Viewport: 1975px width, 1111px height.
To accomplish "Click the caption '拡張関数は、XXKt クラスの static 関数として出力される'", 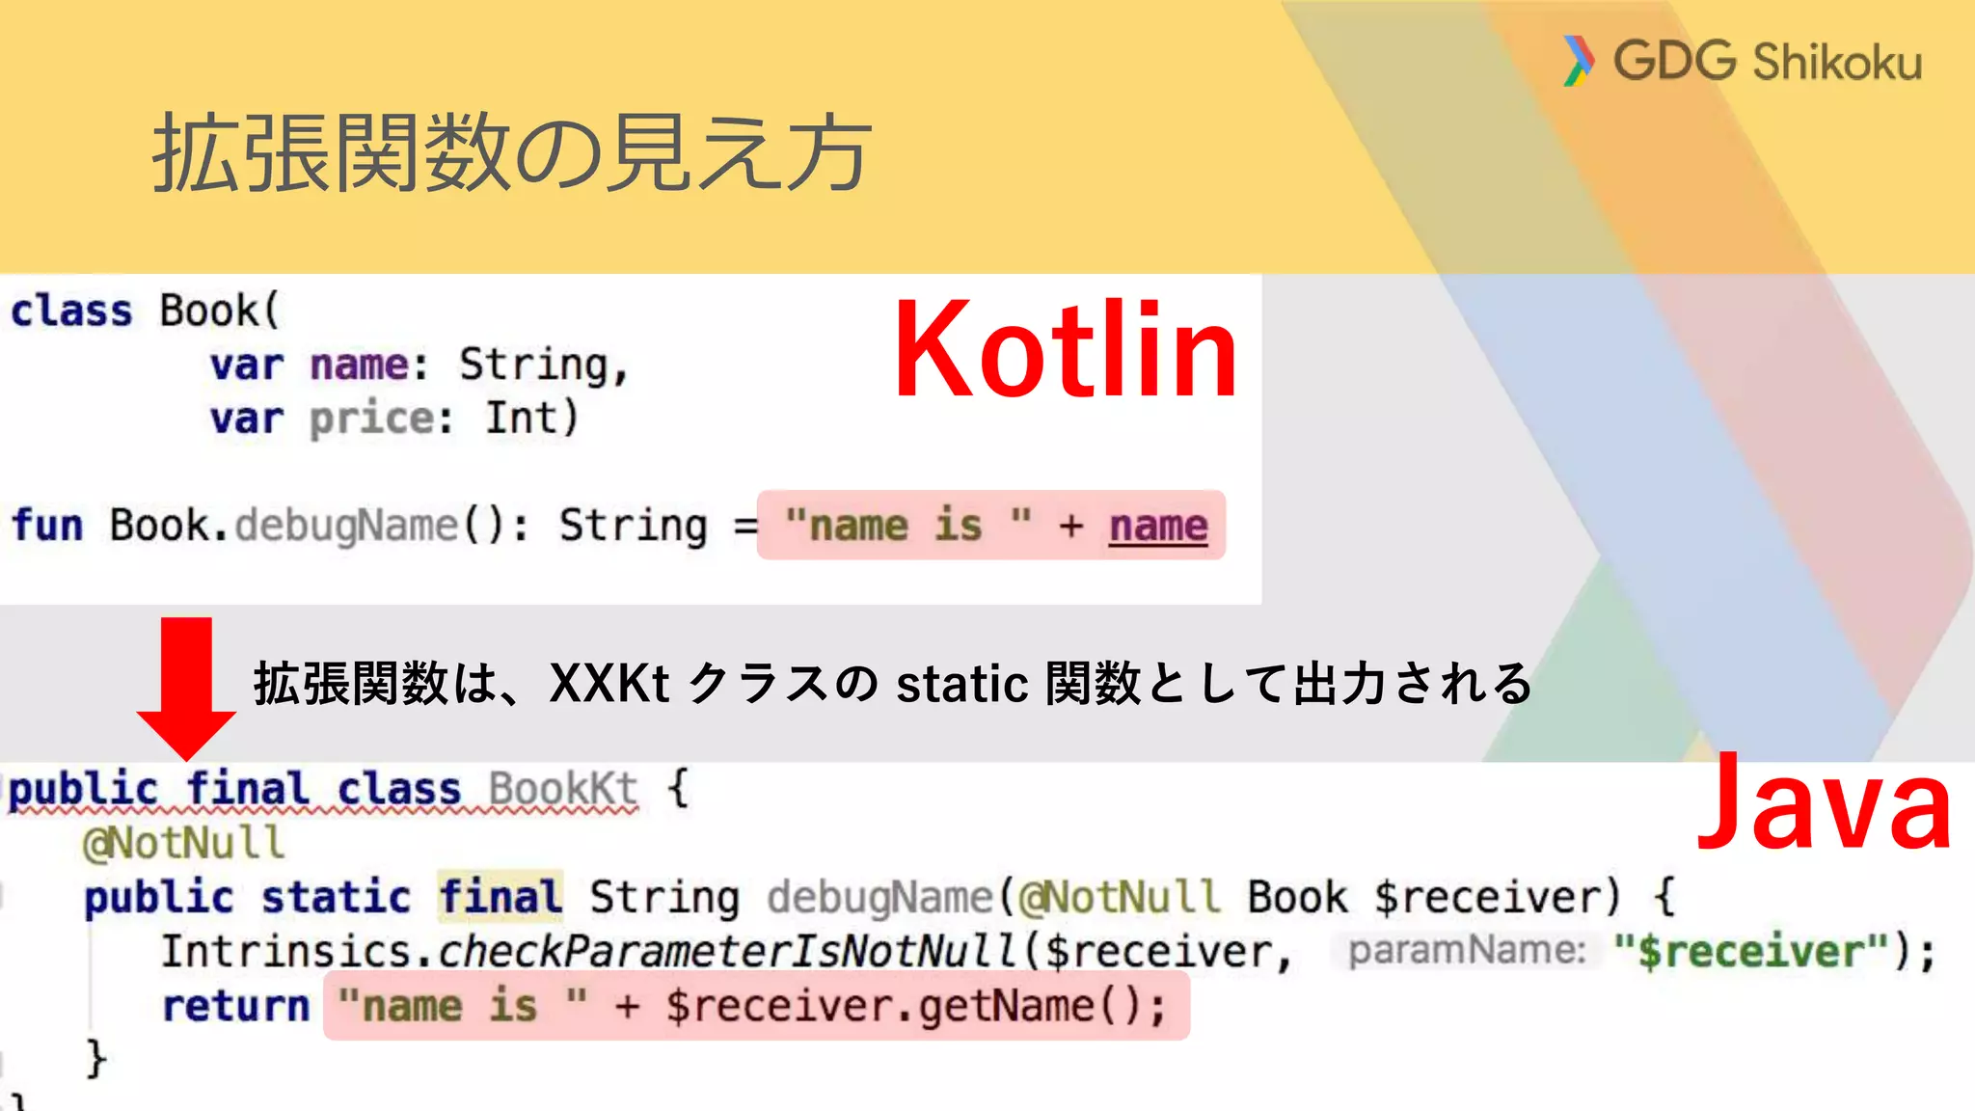I will pyautogui.click(x=893, y=683).
